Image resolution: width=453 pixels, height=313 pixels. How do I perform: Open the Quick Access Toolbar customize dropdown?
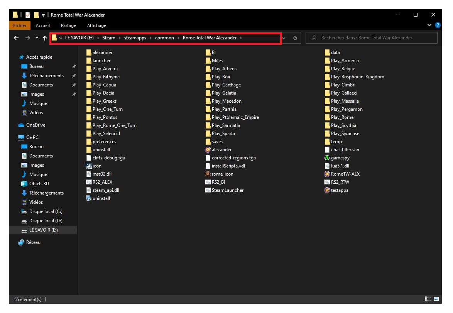click(43, 15)
